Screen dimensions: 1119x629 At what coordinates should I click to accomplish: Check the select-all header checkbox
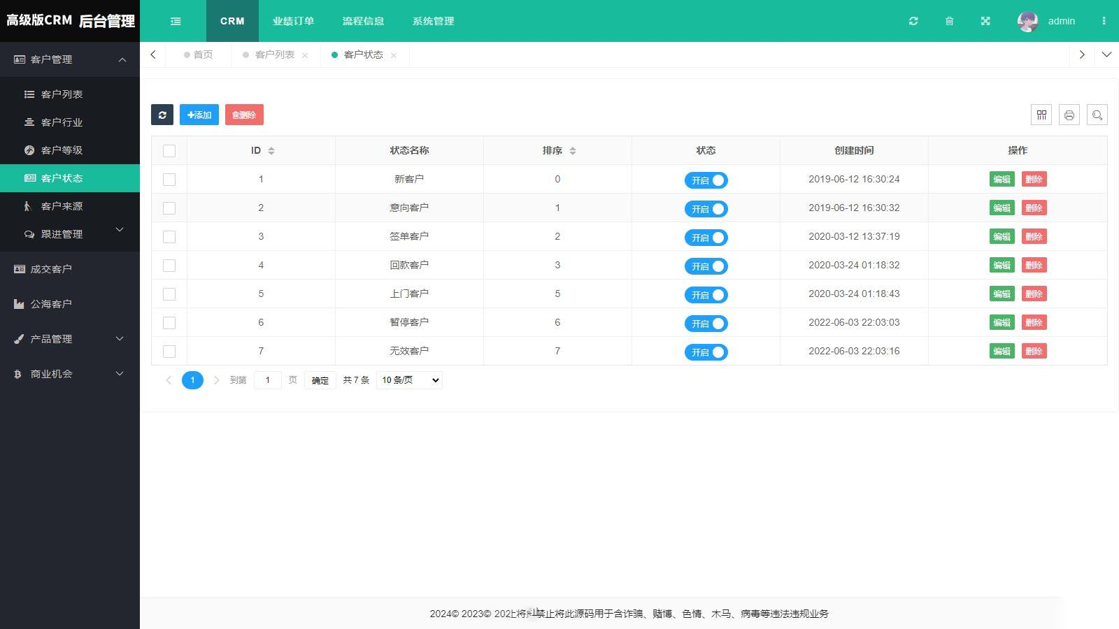pos(169,151)
